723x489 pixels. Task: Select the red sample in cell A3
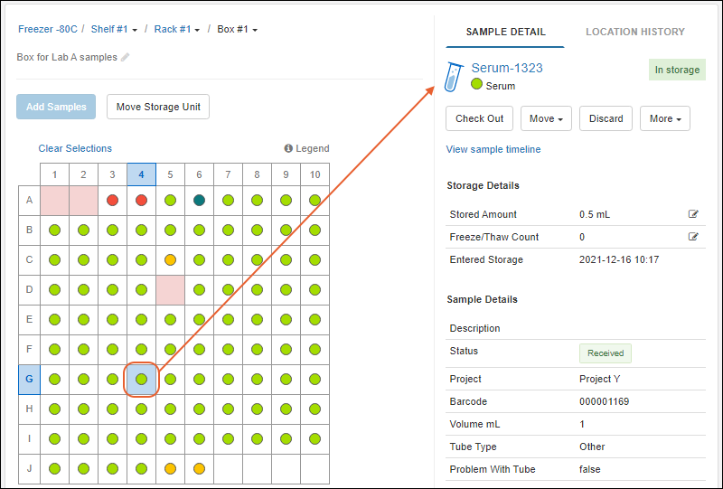[x=112, y=200]
